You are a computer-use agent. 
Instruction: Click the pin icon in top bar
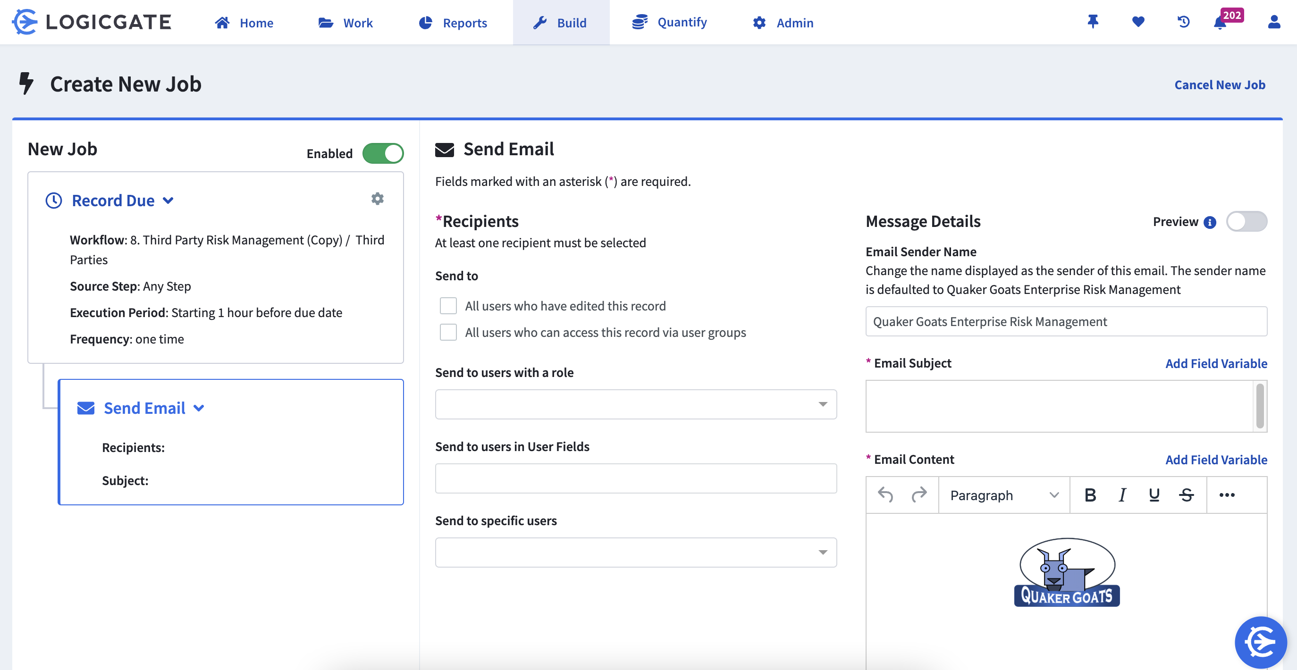pyautogui.click(x=1093, y=22)
